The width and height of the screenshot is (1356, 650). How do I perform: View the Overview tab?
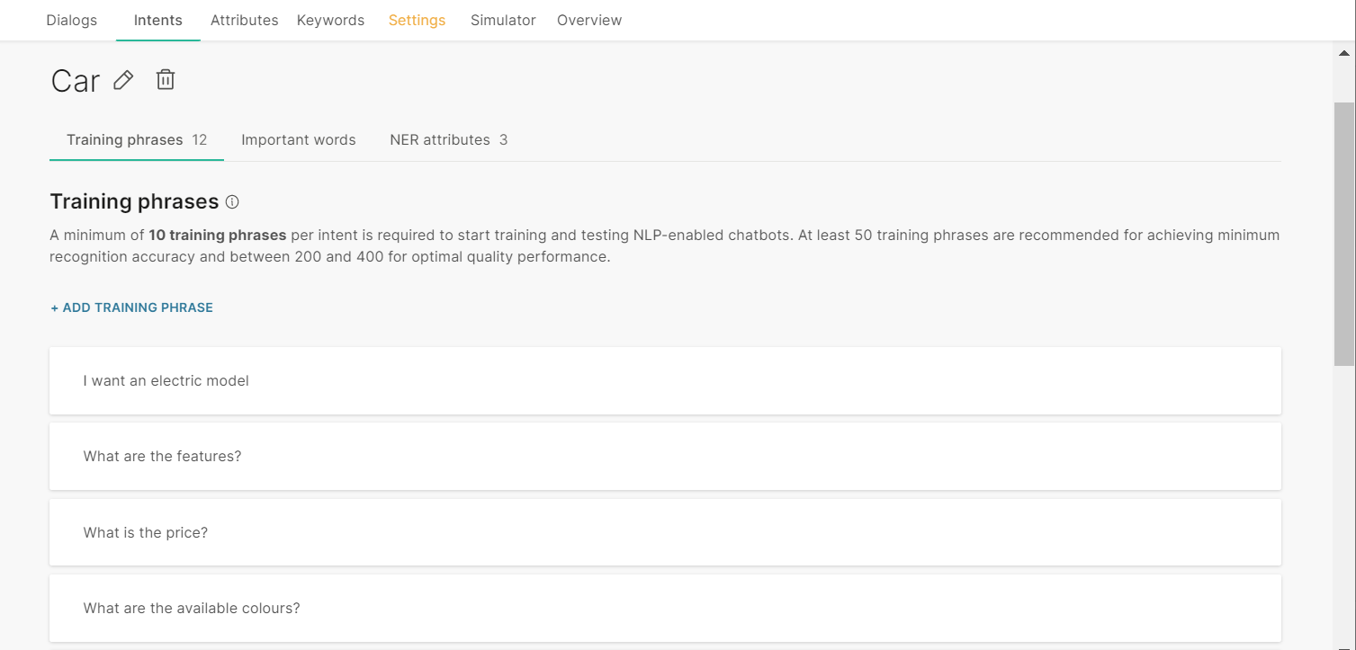589,20
